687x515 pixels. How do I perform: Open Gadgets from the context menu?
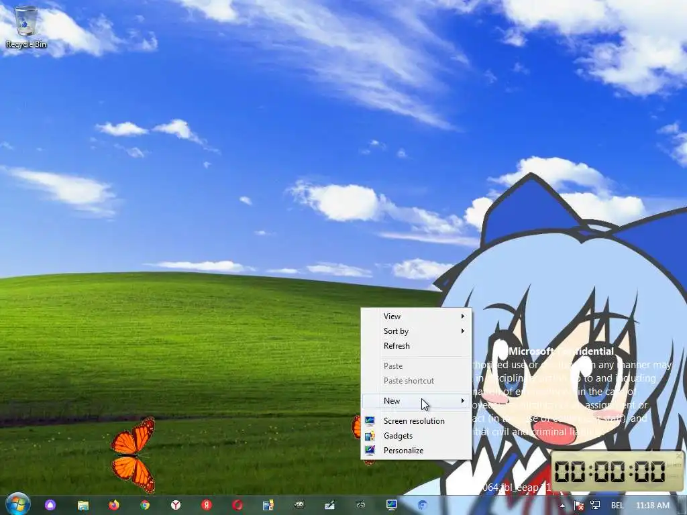tap(416, 436)
